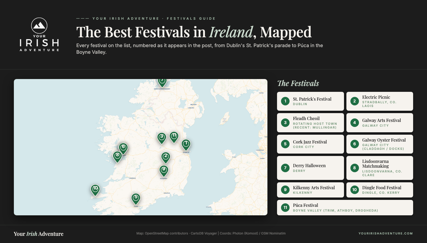Click the green number 8 badge in the list
427x243 pixels.
pos(354,168)
